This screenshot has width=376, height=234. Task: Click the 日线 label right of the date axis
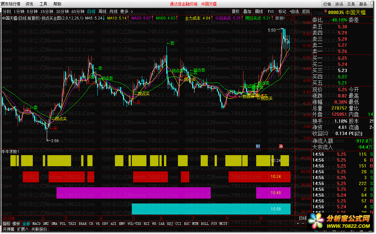[x=303, y=218]
